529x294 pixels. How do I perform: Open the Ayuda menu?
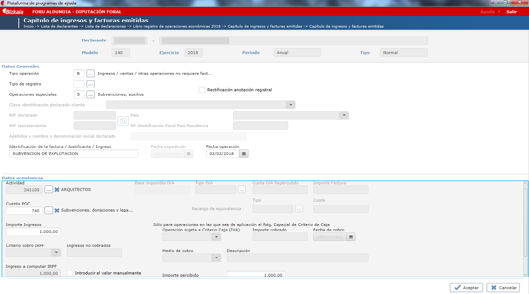tap(490, 12)
